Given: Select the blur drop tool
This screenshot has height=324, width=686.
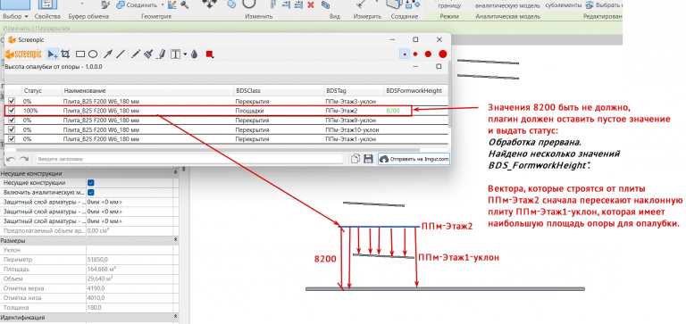Looking at the screenshot, I should click(x=195, y=54).
